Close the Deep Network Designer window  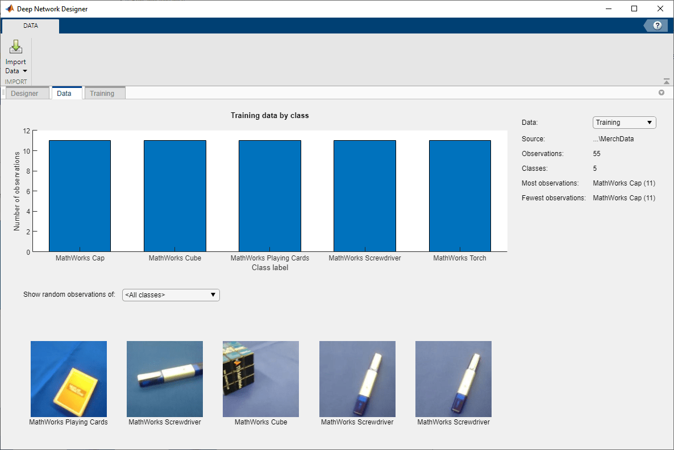pos(660,9)
